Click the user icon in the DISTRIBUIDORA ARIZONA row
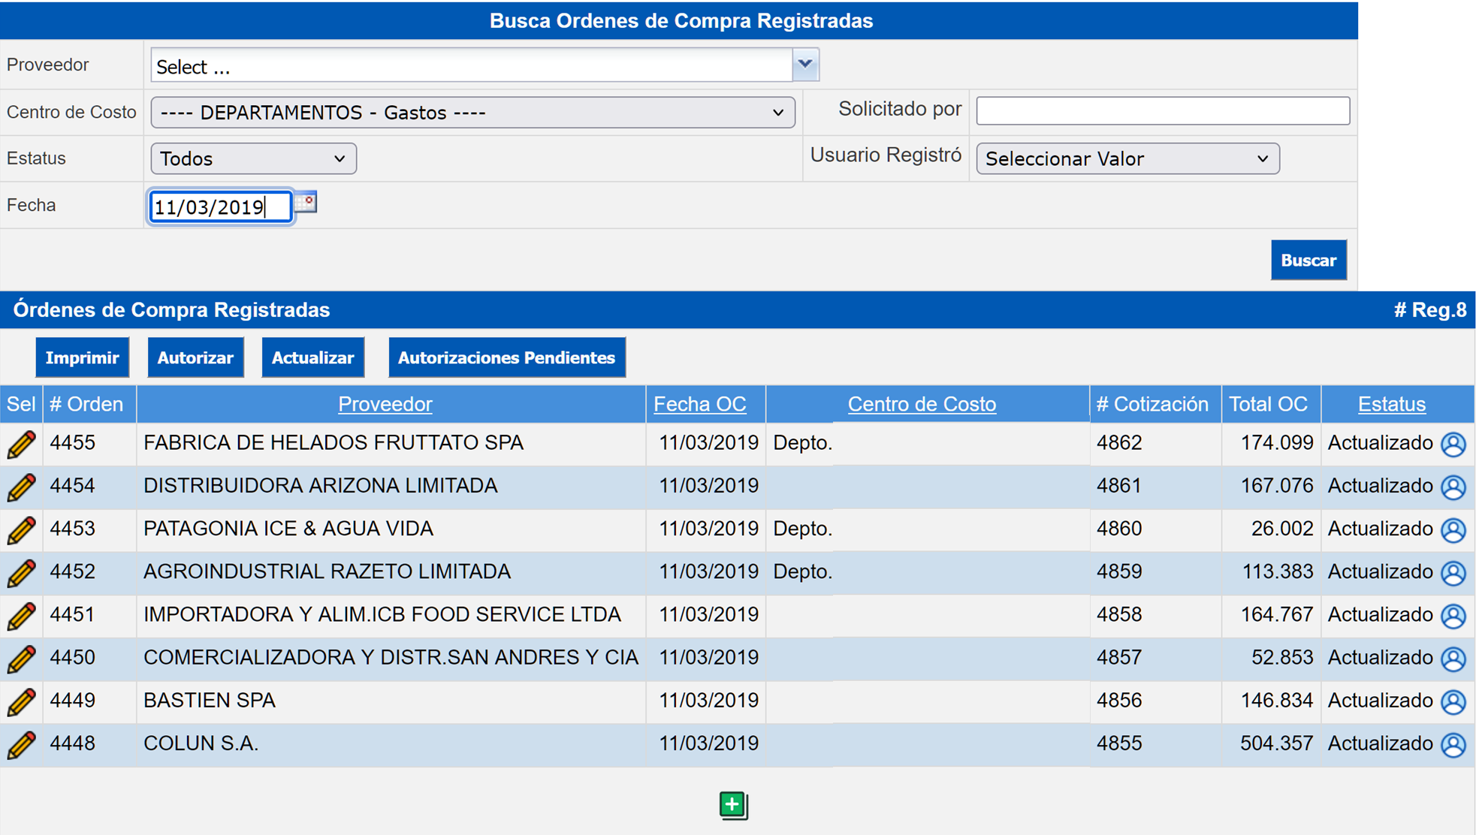The image size is (1476, 835). pos(1453,487)
